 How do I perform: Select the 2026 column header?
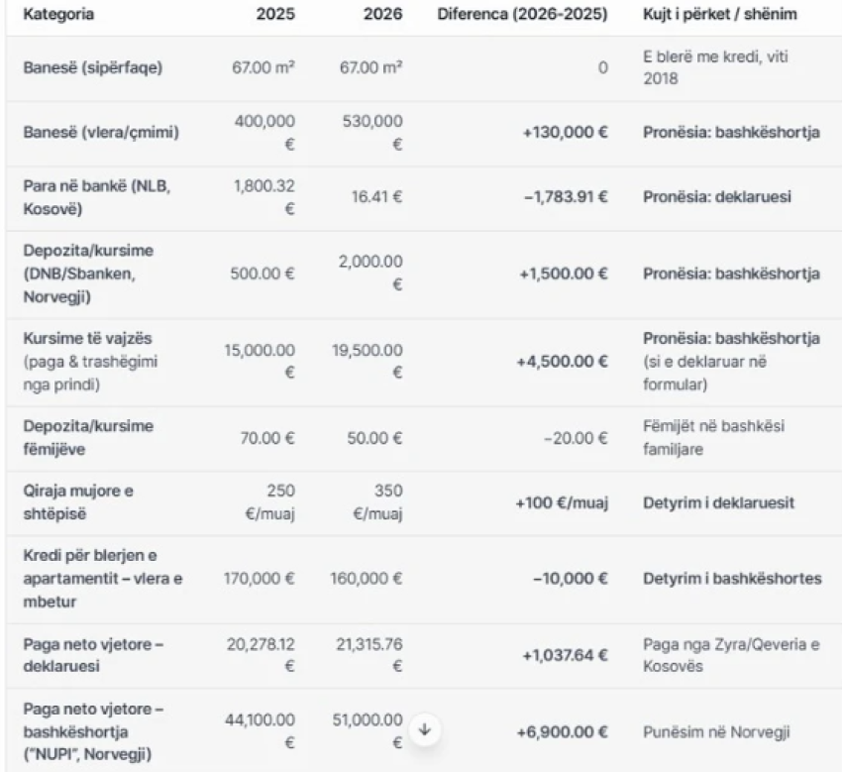[382, 16]
